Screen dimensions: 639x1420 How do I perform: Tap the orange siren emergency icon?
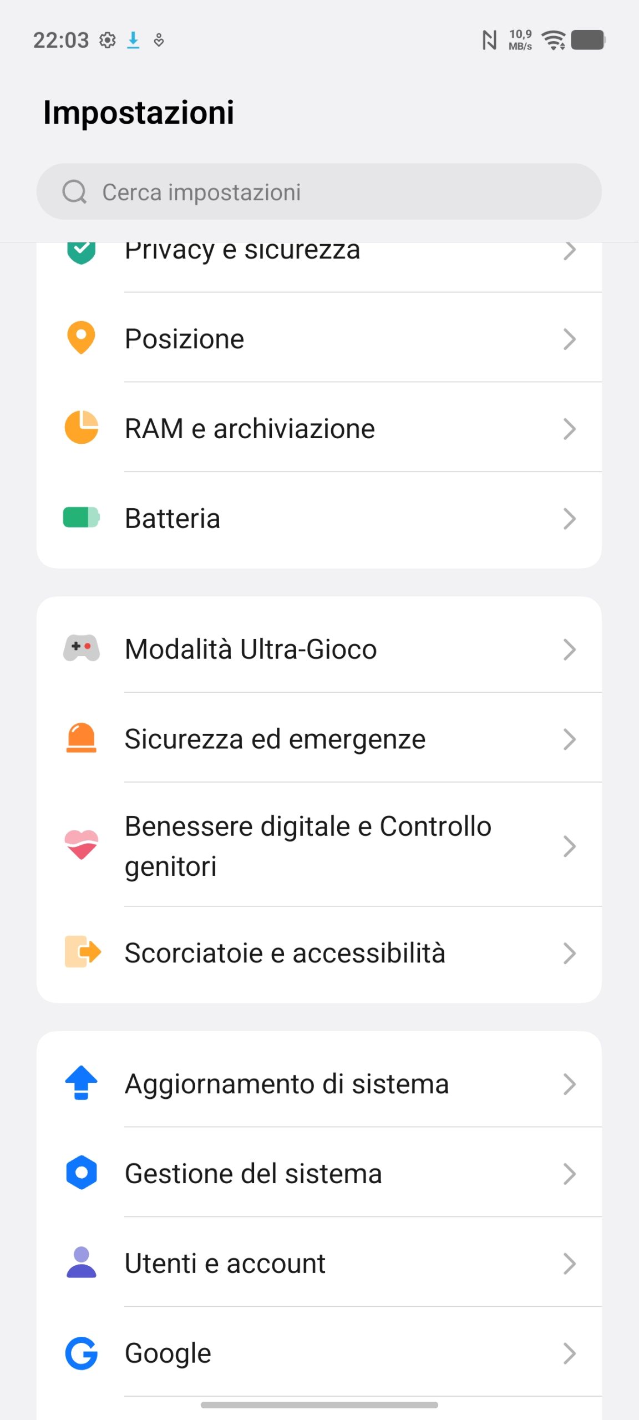pos(81,738)
